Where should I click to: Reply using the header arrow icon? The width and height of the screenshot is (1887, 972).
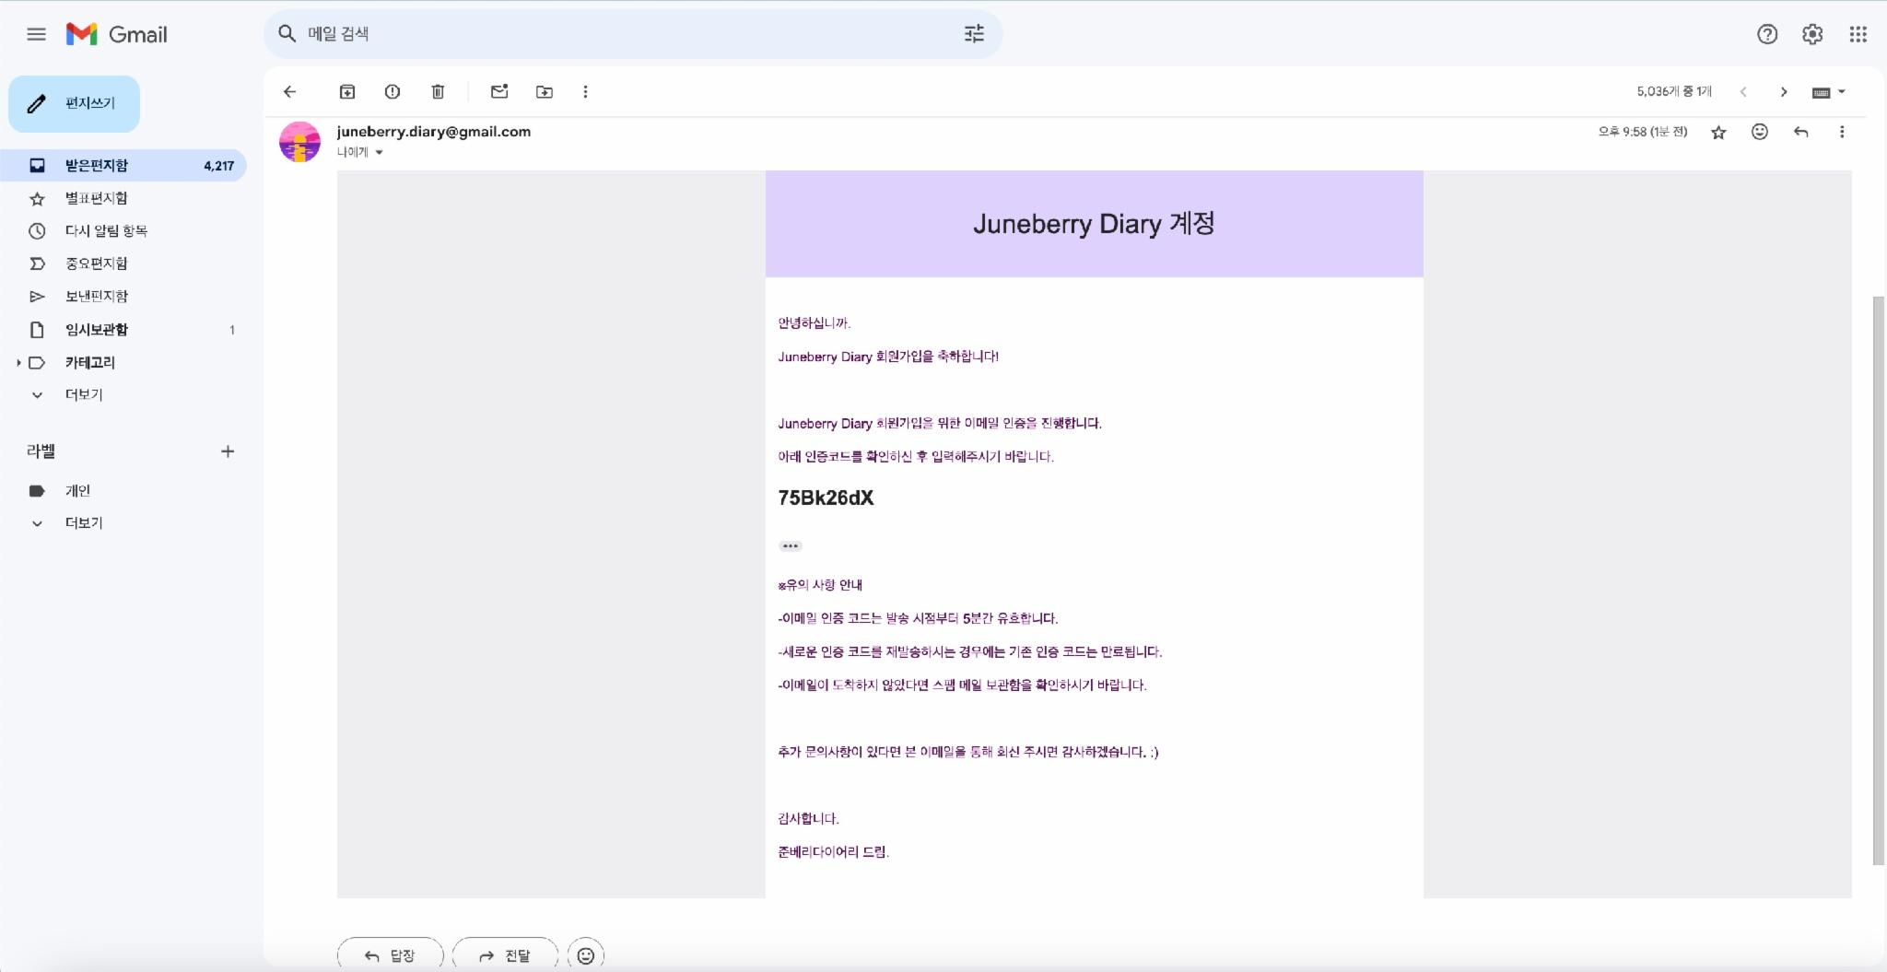click(1801, 132)
